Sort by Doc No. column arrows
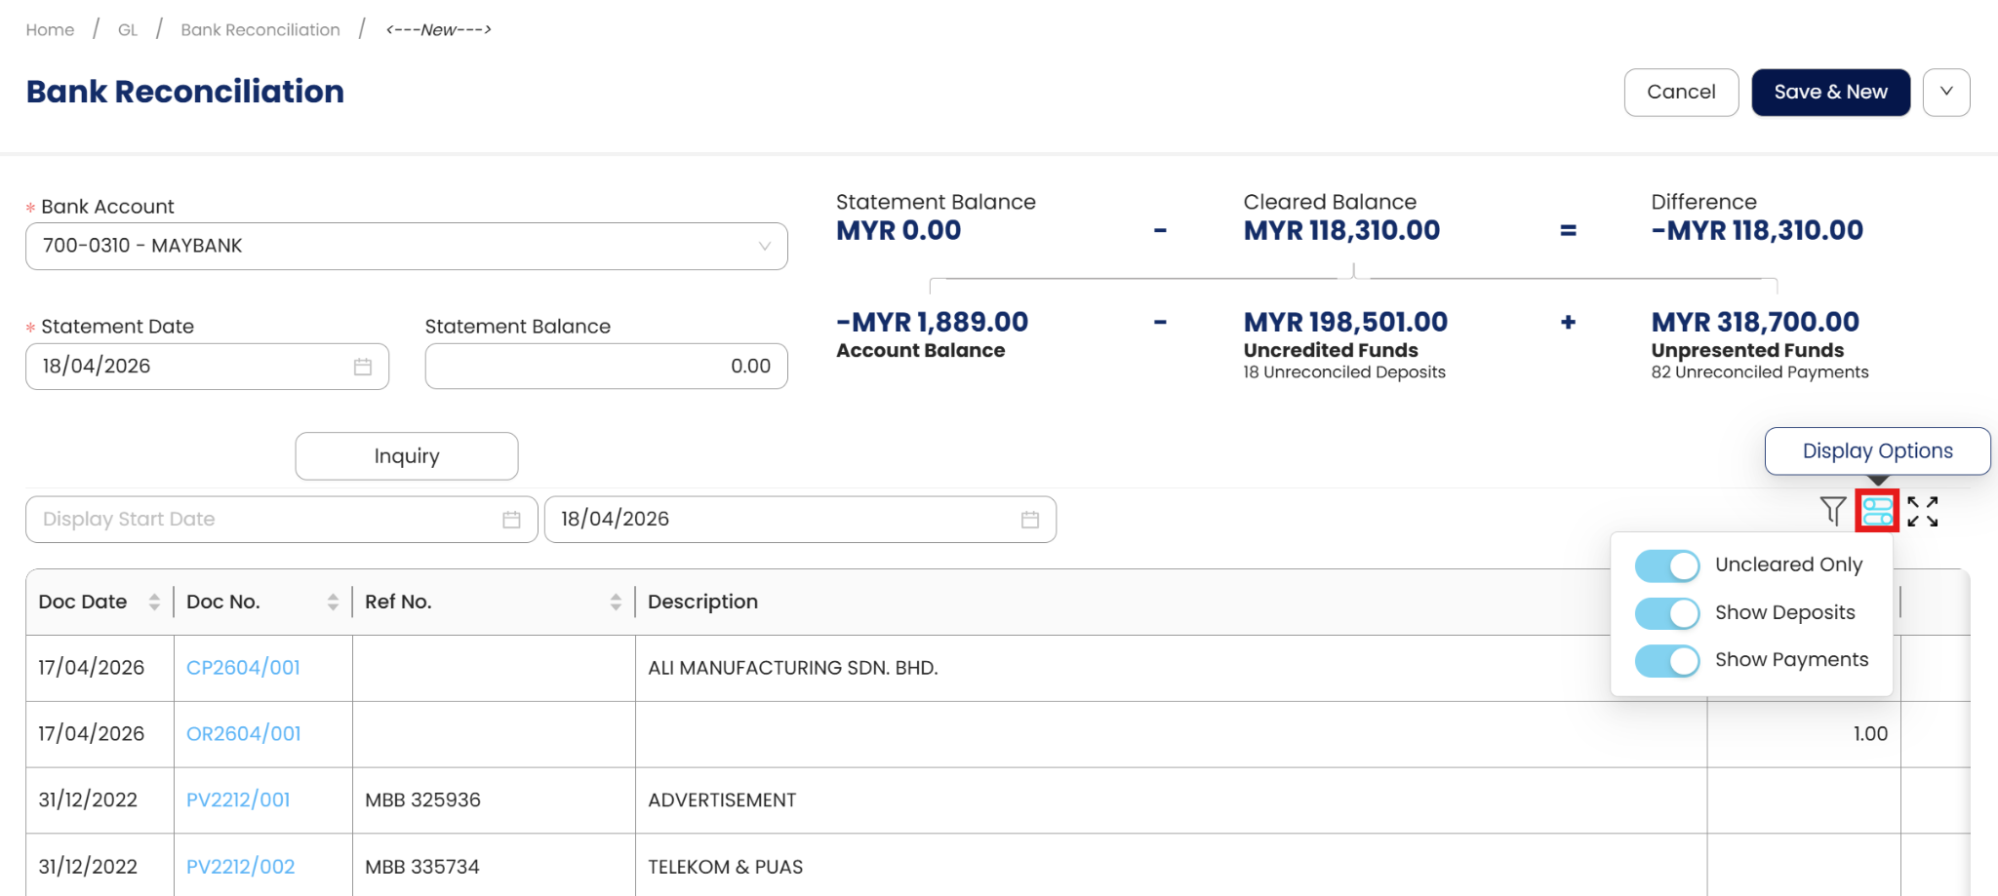This screenshot has width=1998, height=896. pos(333,602)
